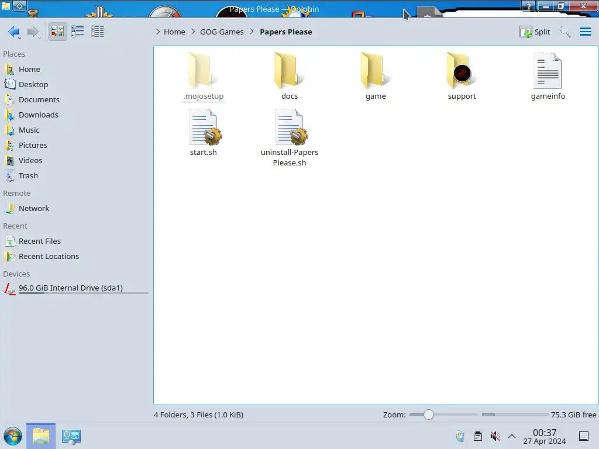Viewport: 599px width, 449px height.
Task: Open the clock showing 00:37
Action: [545, 436]
